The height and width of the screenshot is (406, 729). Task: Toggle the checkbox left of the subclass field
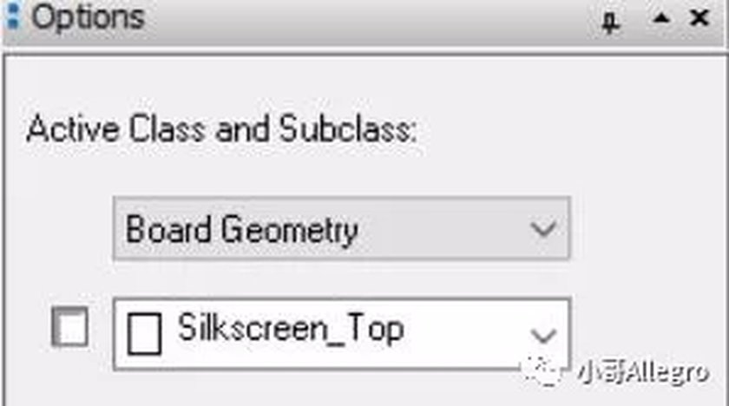click(69, 327)
